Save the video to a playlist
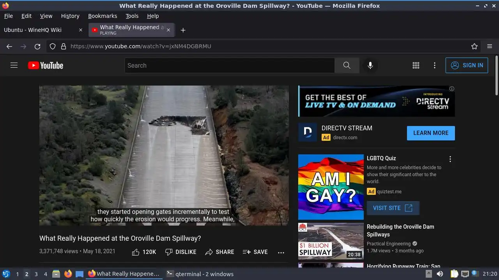 click(255, 252)
